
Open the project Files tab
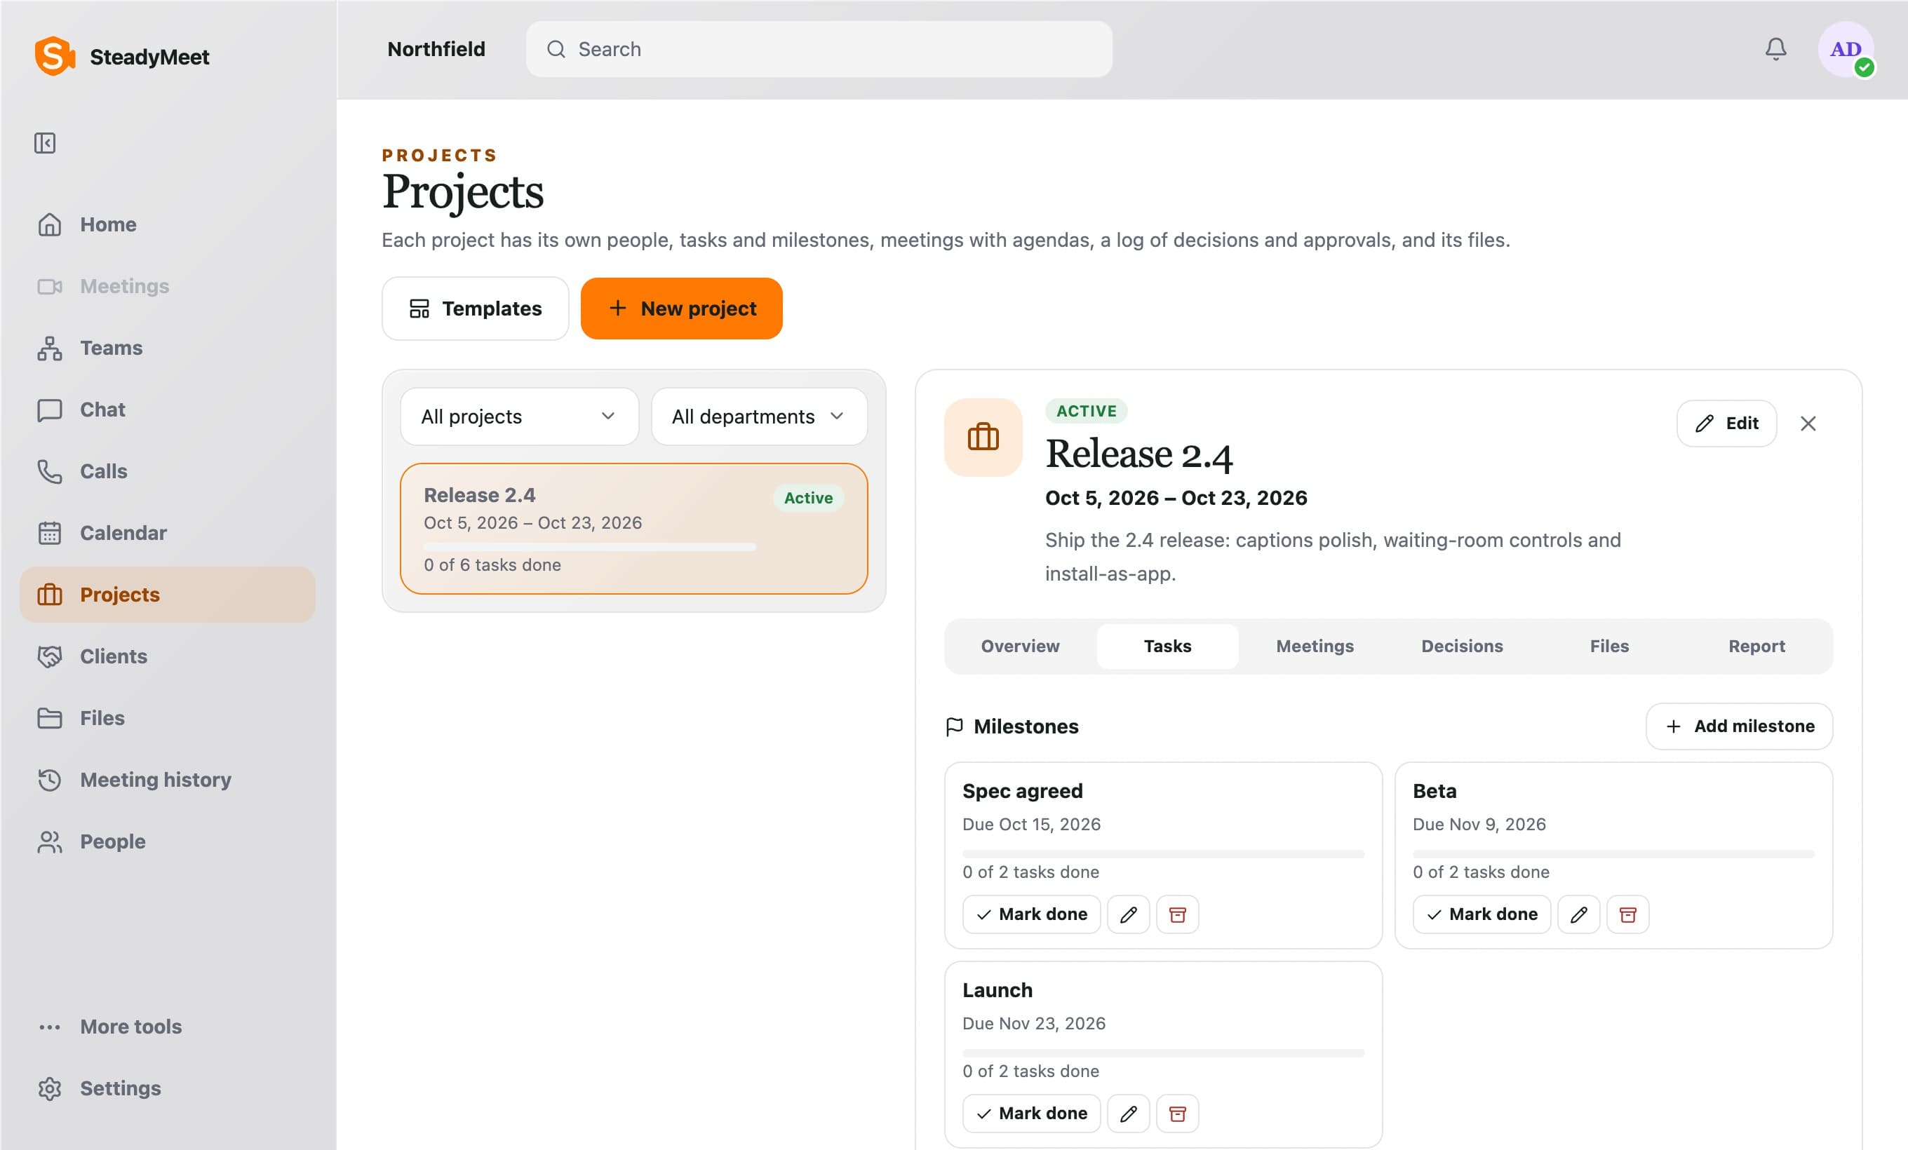tap(1609, 647)
